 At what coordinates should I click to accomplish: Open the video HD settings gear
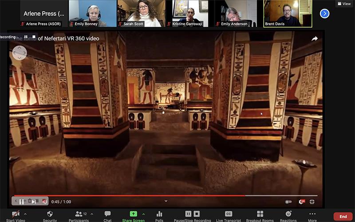(x=302, y=202)
